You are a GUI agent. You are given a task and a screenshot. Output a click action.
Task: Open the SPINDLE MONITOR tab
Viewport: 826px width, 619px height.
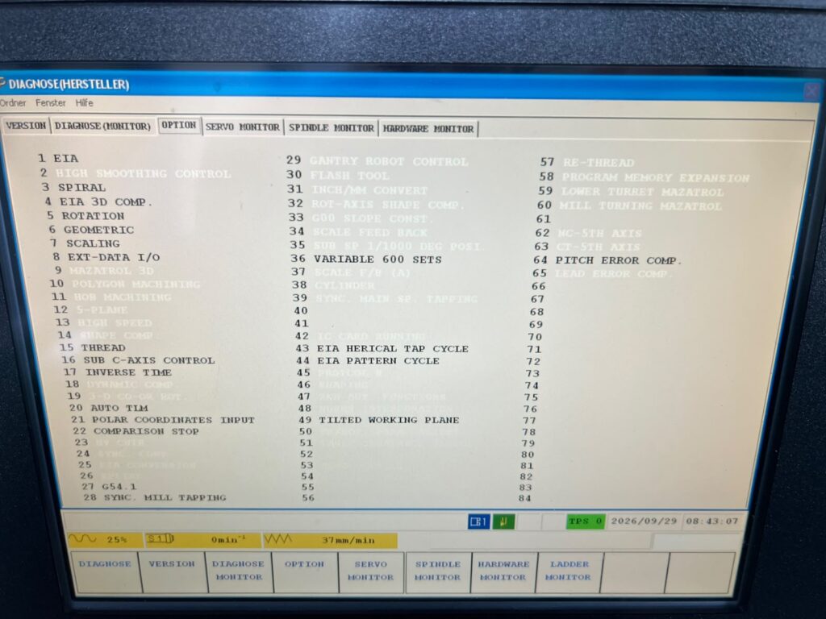332,128
